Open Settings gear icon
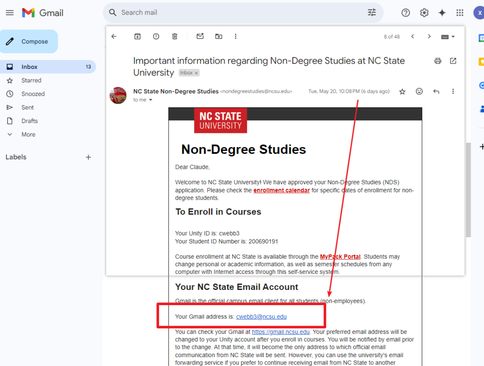This screenshot has height=366, width=484. coord(424,13)
